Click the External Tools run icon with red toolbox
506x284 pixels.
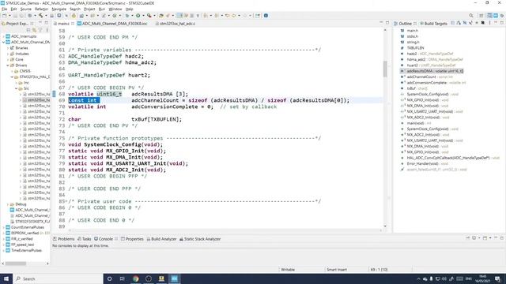click(x=149, y=16)
